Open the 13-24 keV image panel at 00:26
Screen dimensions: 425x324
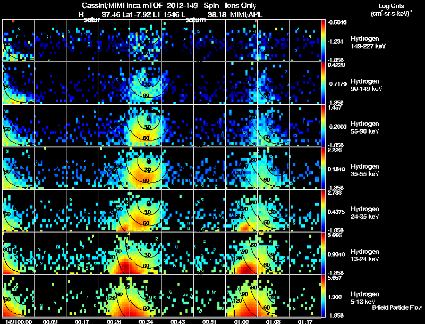[114, 253]
